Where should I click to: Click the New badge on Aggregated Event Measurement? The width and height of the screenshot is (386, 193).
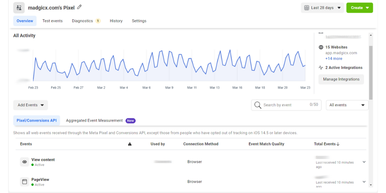tap(130, 120)
